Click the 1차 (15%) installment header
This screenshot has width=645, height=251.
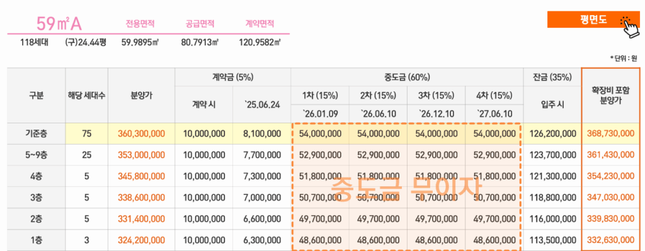pos(320,96)
